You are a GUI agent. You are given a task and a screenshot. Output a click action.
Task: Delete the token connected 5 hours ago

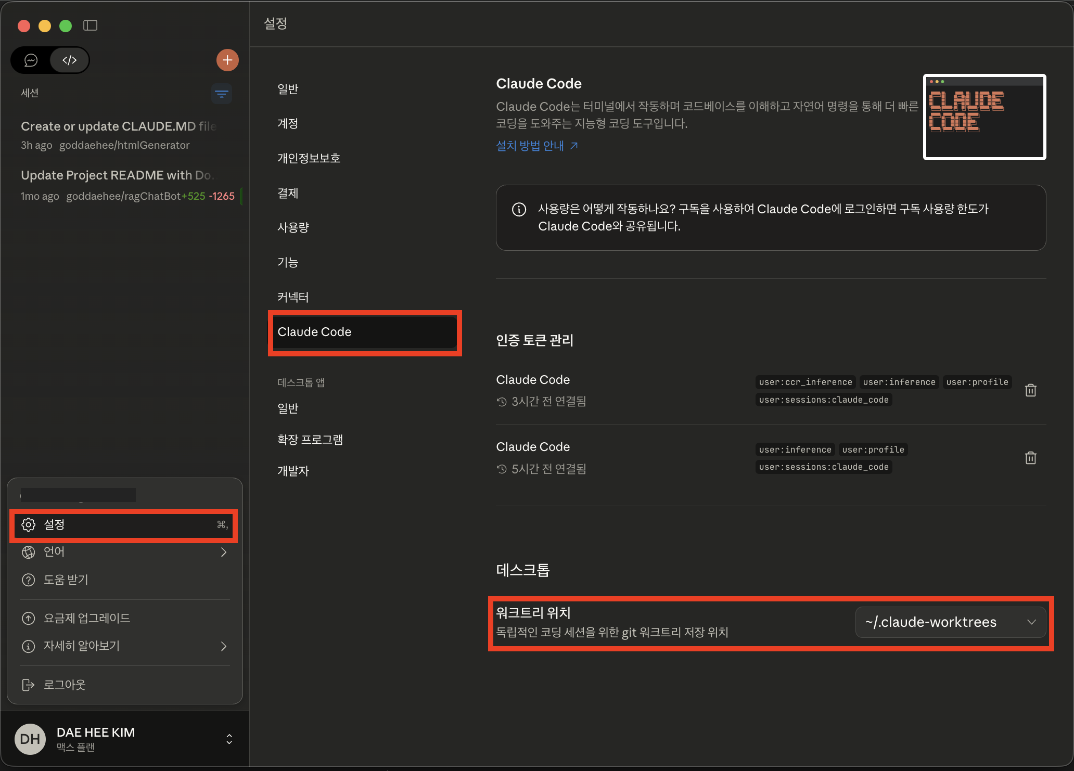tap(1030, 458)
